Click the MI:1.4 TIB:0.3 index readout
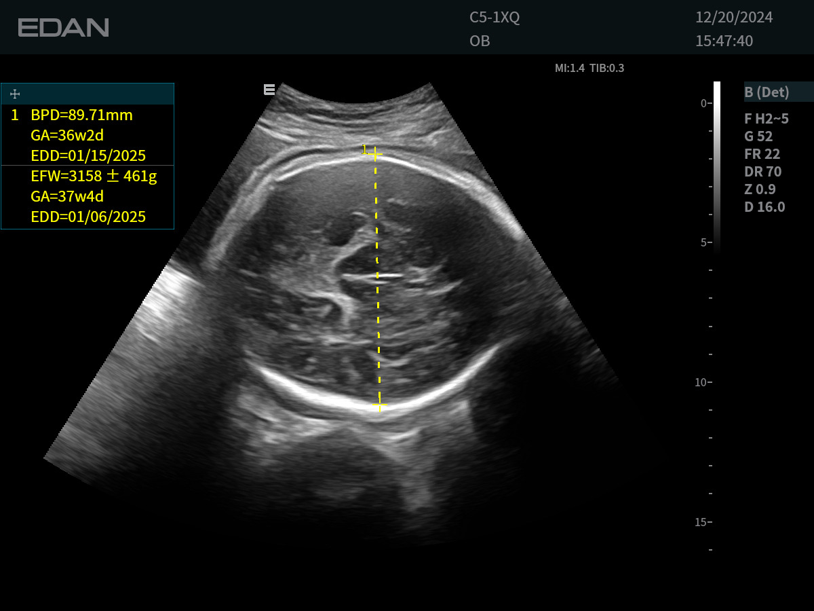 [x=589, y=68]
